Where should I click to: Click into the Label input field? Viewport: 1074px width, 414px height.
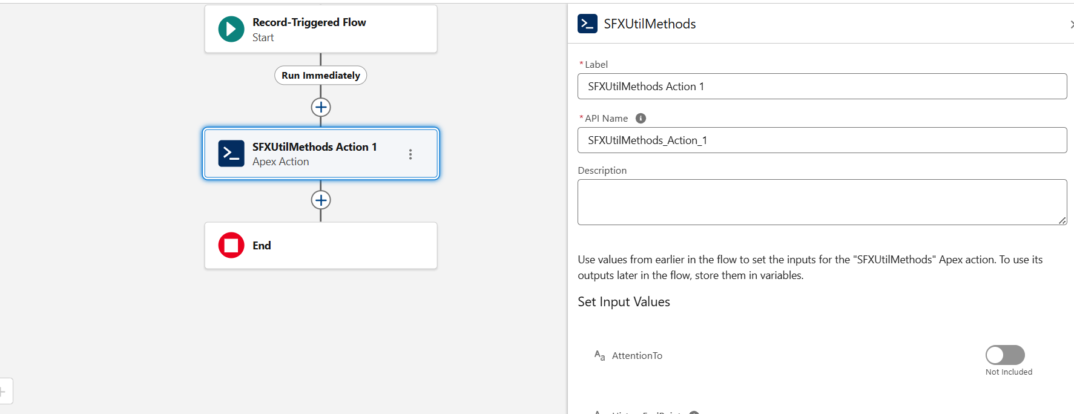822,87
